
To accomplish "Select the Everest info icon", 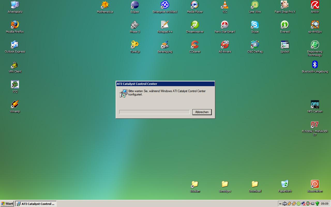I will (285, 25).
